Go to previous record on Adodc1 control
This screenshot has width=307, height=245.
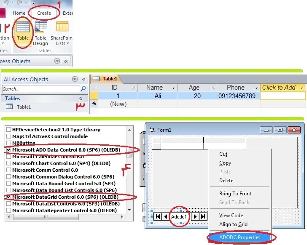[x=165, y=216]
